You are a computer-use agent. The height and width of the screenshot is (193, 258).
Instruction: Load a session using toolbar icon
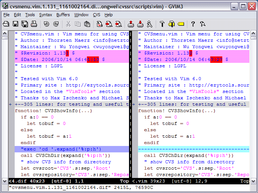(x=131, y=24)
